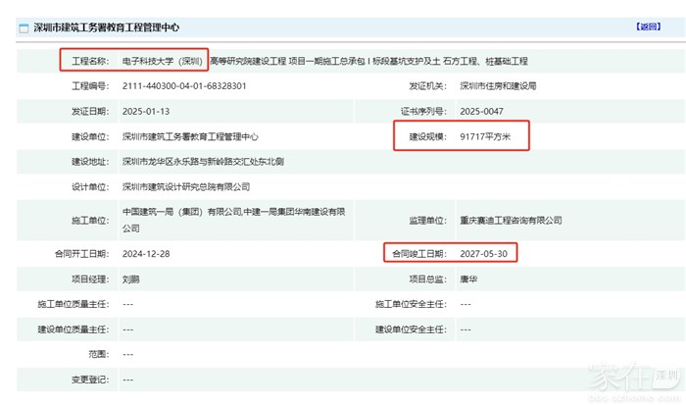Screen dimensions: 686x405
Task: Click the 合同竣工日期 field label
Action: (x=417, y=254)
